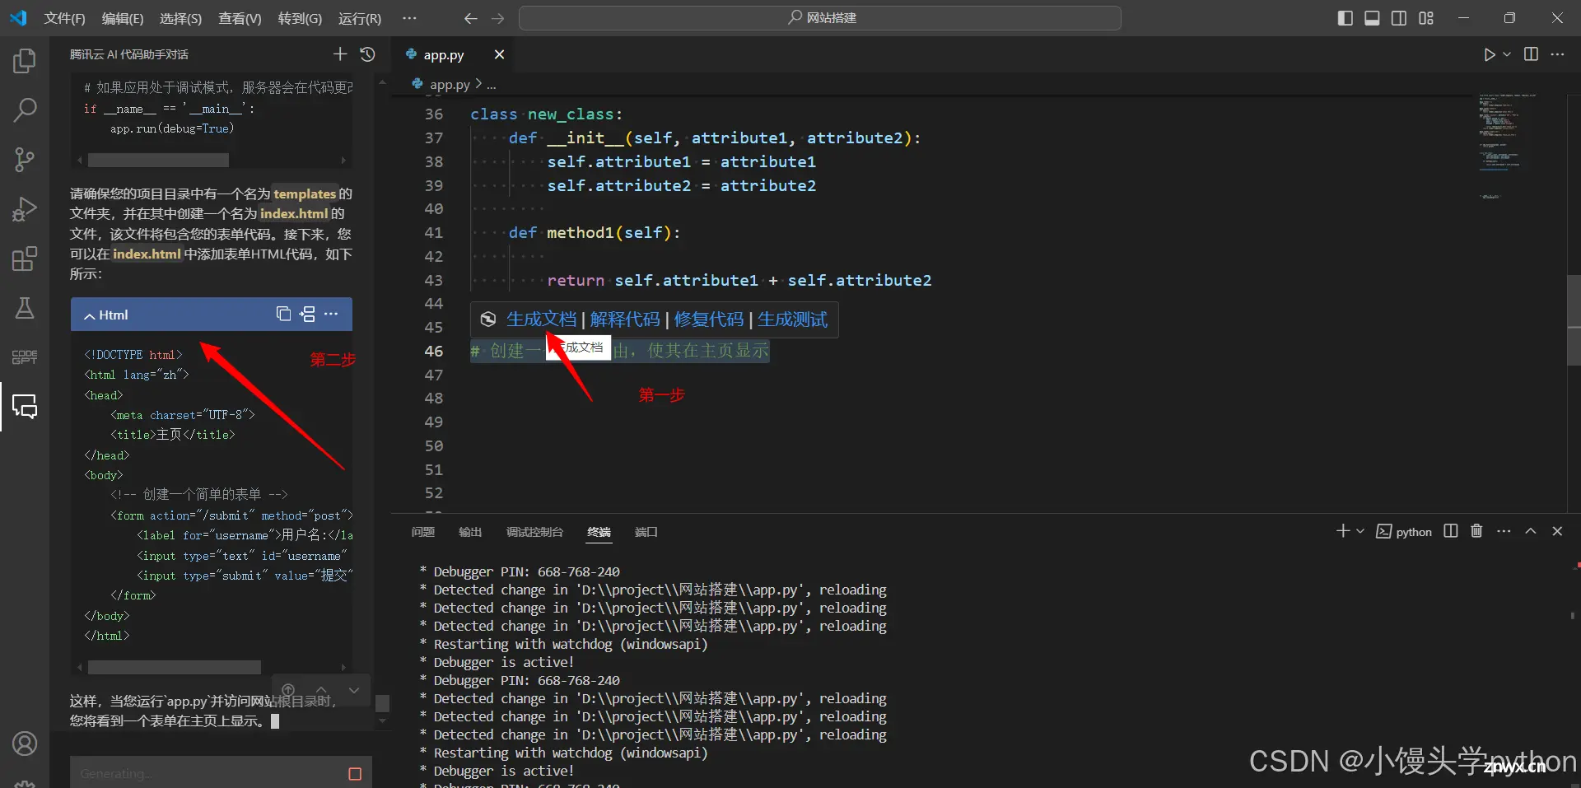Open the Explorer view in activity bar
The width and height of the screenshot is (1581, 788).
click(x=25, y=60)
